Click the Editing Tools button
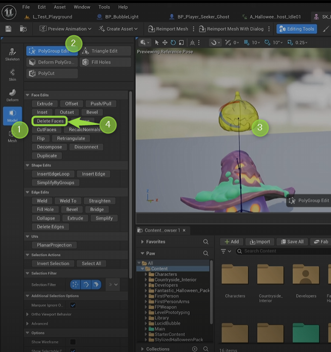 click(x=297, y=29)
